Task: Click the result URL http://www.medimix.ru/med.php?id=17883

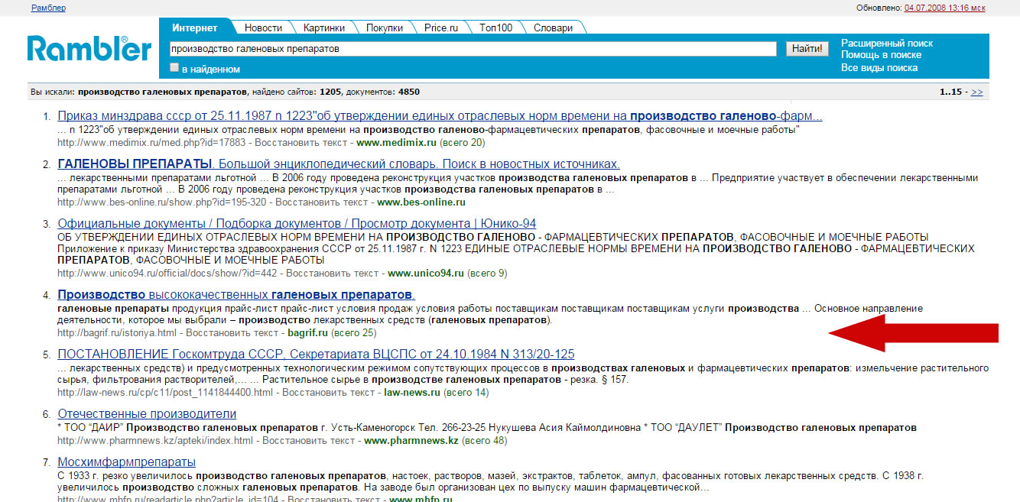Action: point(152,143)
